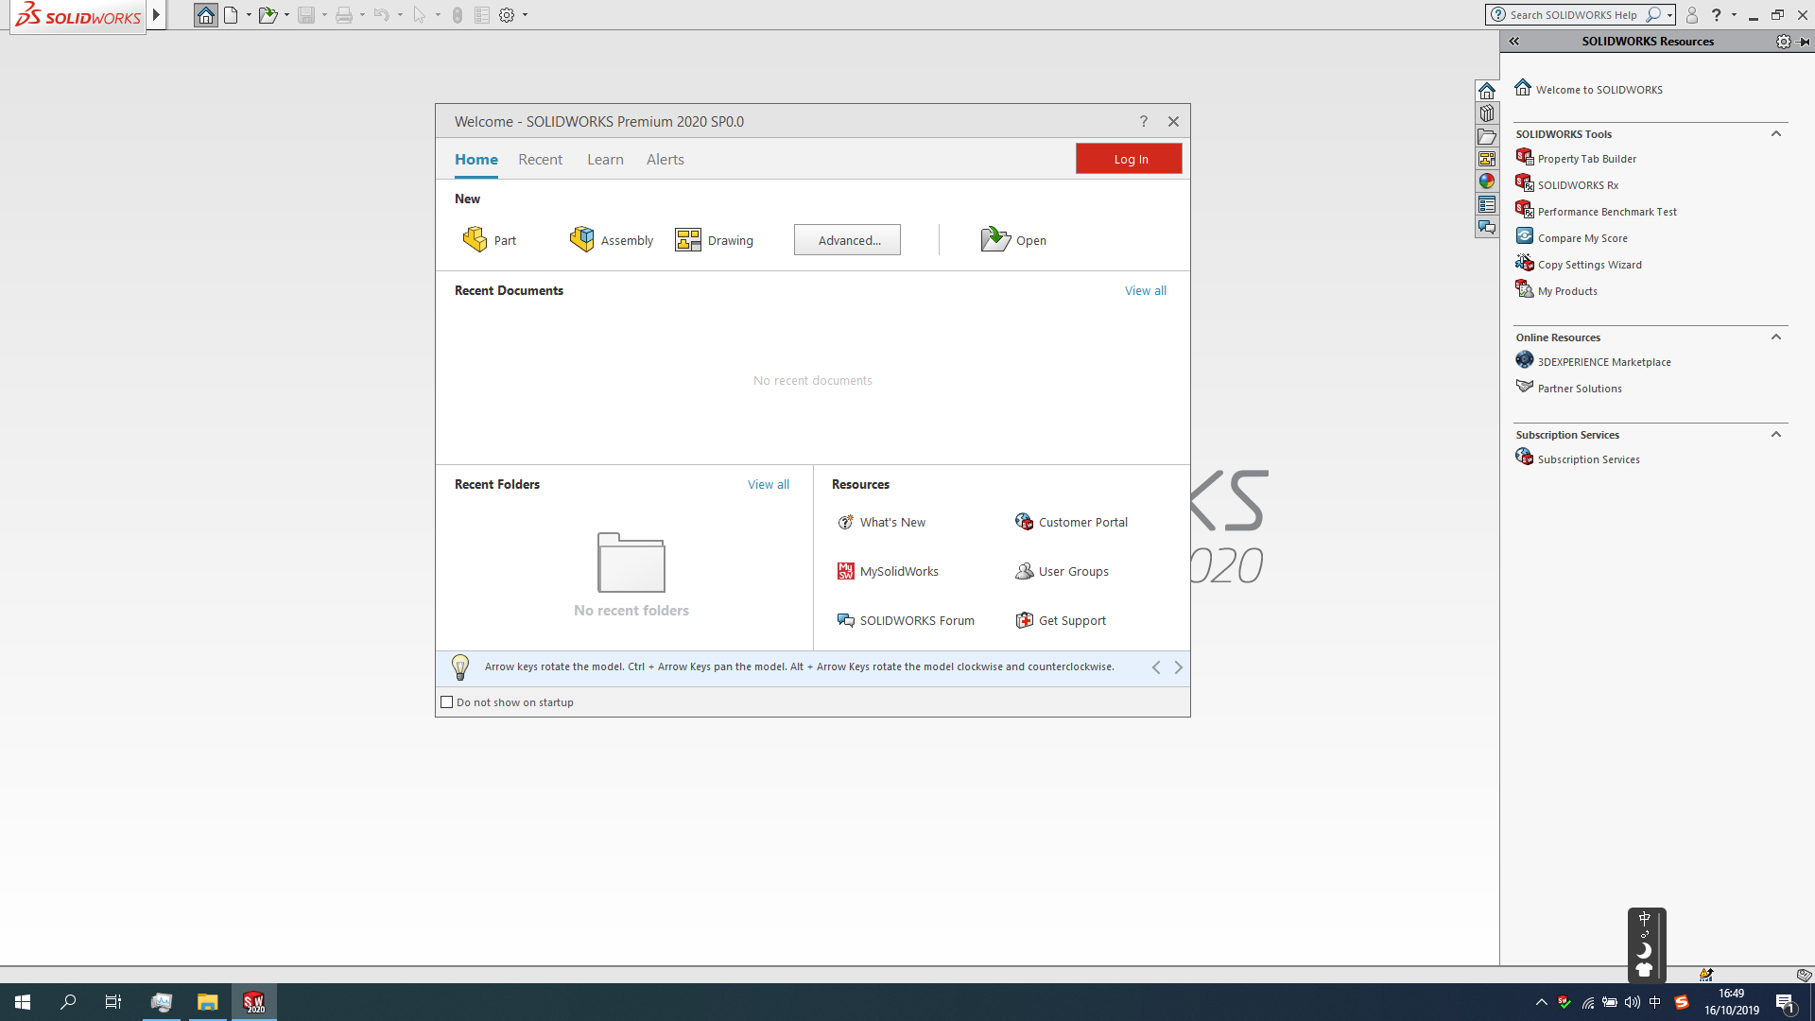Viewport: 1815px width, 1021px height.
Task: Create a new Assembly document
Action: point(612,240)
